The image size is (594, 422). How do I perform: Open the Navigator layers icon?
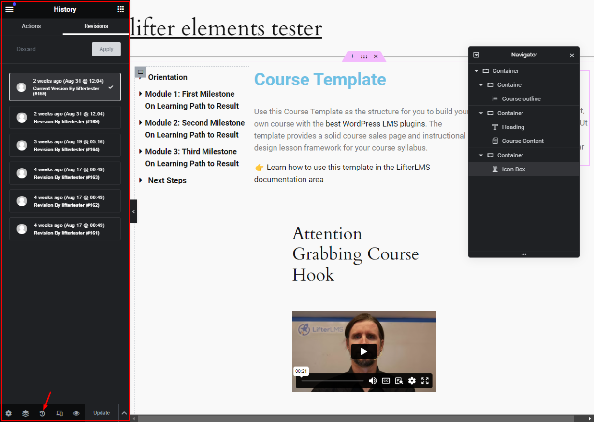[x=25, y=413]
